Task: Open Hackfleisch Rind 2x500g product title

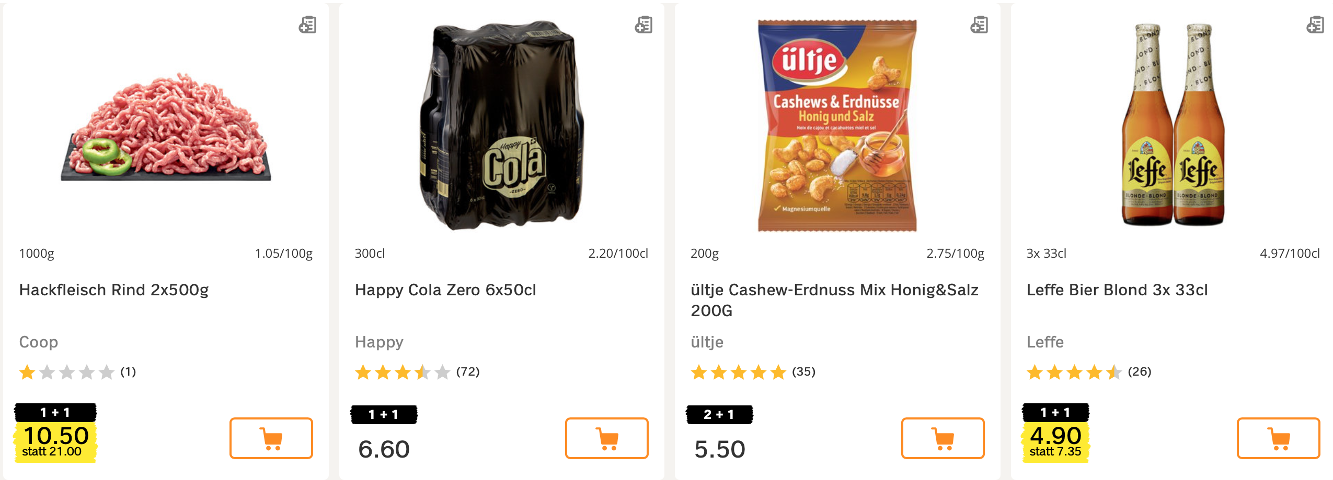Action: tap(114, 290)
